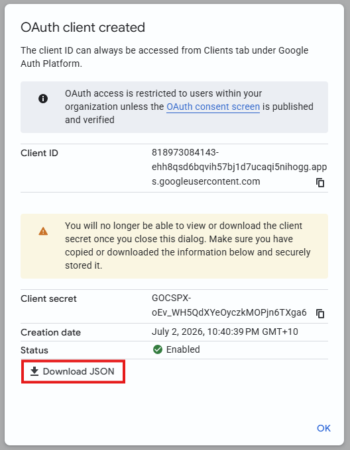Copy the Client secret to clipboard
The height and width of the screenshot is (450, 350).
coord(320,314)
